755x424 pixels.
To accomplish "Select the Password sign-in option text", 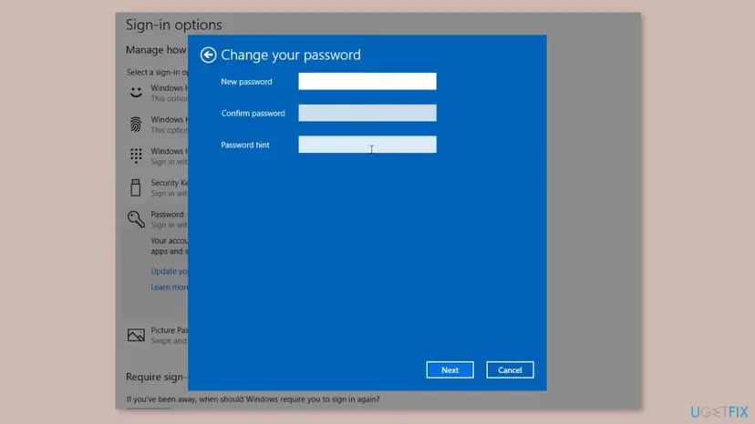I will pyautogui.click(x=167, y=215).
